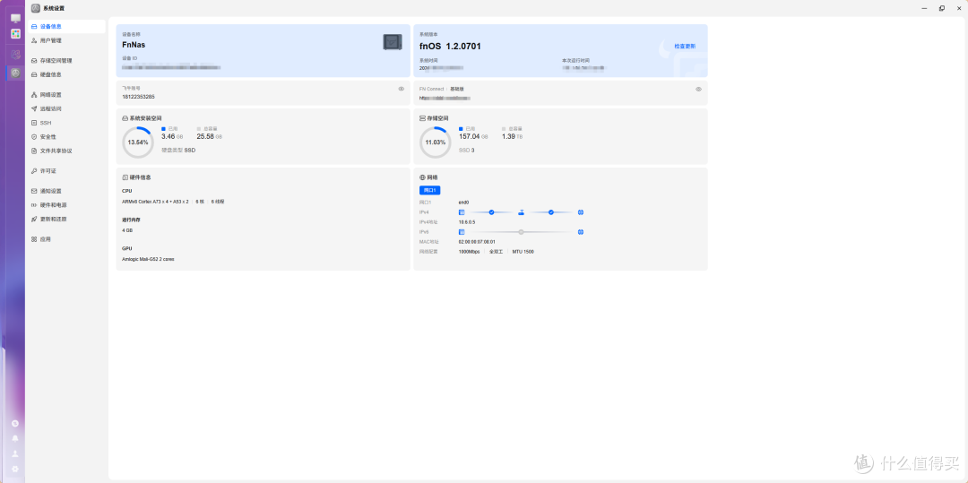Go to 安全性 settings
Image resolution: width=968 pixels, height=483 pixels.
pyautogui.click(x=66, y=137)
